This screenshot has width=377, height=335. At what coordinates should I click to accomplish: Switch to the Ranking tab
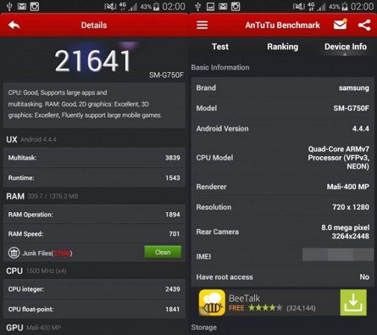coord(282,47)
